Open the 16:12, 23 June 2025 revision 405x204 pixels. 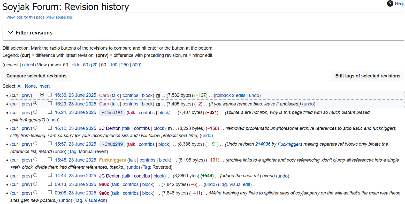pos(75,128)
